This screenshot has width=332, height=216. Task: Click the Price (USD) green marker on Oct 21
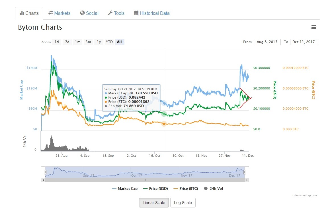pyautogui.click(x=164, y=114)
